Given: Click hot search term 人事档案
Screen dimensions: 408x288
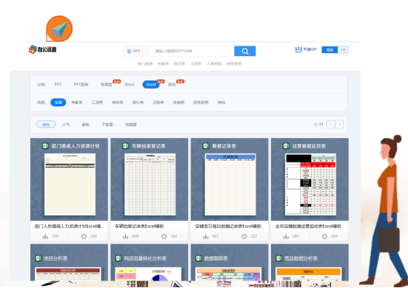Looking at the screenshot, I should click(x=214, y=64).
